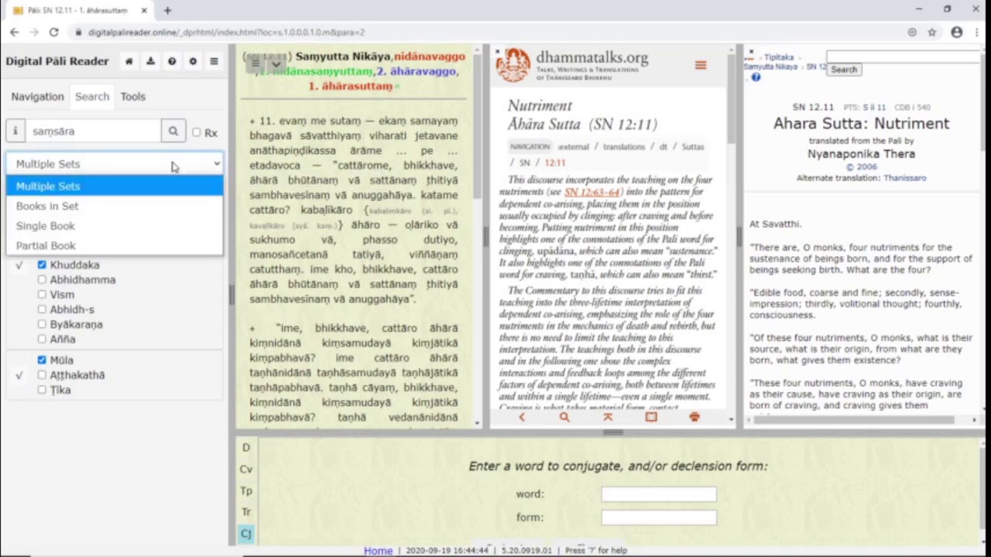
Task: Focus the form input field
Action: click(659, 518)
